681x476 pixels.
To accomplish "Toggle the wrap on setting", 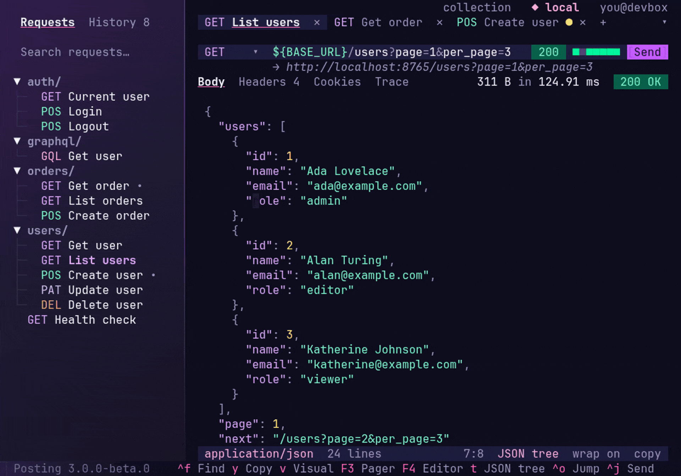I will 596,454.
